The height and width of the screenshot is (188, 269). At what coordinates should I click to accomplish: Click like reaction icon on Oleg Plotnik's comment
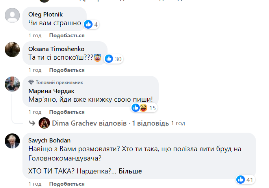[88, 24]
